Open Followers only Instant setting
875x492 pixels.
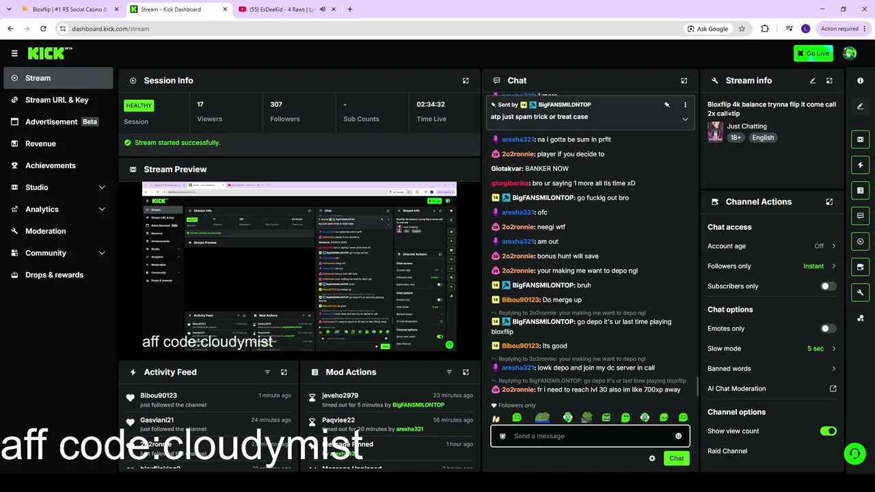[x=819, y=266]
